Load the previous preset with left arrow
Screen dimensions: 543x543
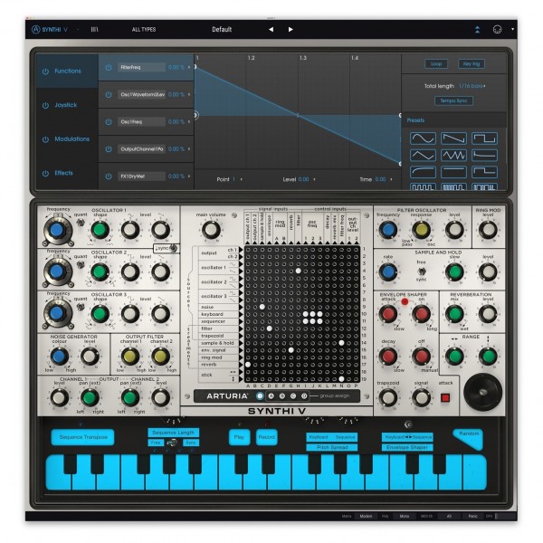coord(271,30)
